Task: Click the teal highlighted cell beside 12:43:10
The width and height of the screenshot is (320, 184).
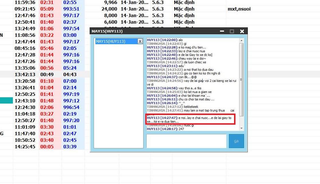Action: point(6,101)
